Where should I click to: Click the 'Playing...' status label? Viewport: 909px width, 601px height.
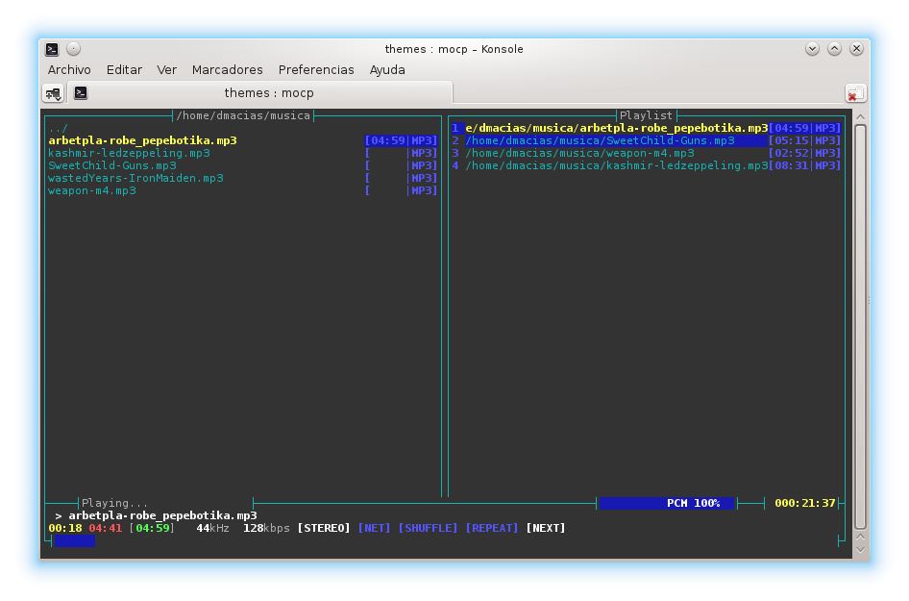click(114, 504)
